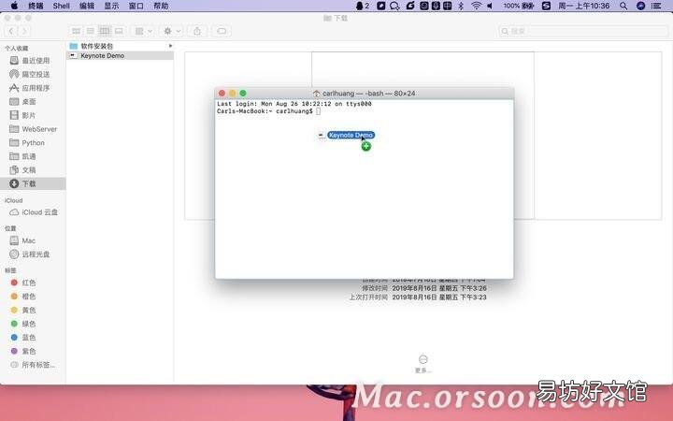Go back using the Finder back arrow
Image resolution: width=673 pixels, height=421 pixels.
click(x=11, y=31)
